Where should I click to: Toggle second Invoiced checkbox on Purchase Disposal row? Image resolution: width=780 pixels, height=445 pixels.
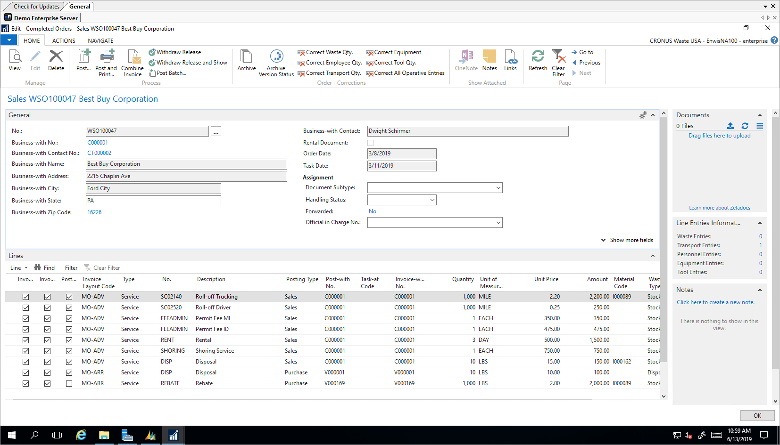click(x=47, y=372)
